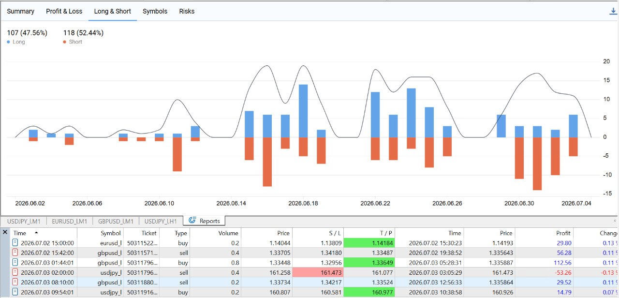
Task: Select the green T/P cell 160.977
Action: (x=369, y=292)
